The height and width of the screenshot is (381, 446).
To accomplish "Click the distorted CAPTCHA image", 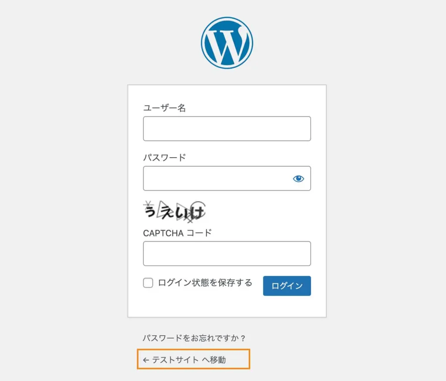I will click(x=174, y=211).
